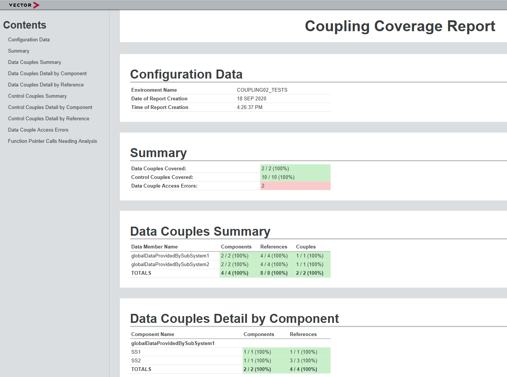Go to Data Couple Access Errors link
The width and height of the screenshot is (507, 377).
38,130
